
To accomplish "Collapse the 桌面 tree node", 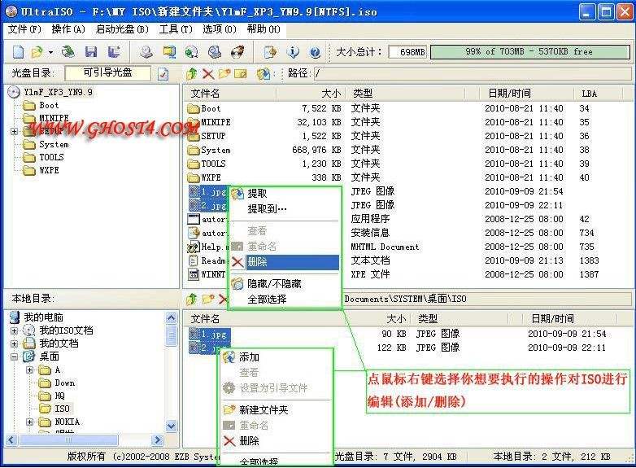I will tap(14, 356).
